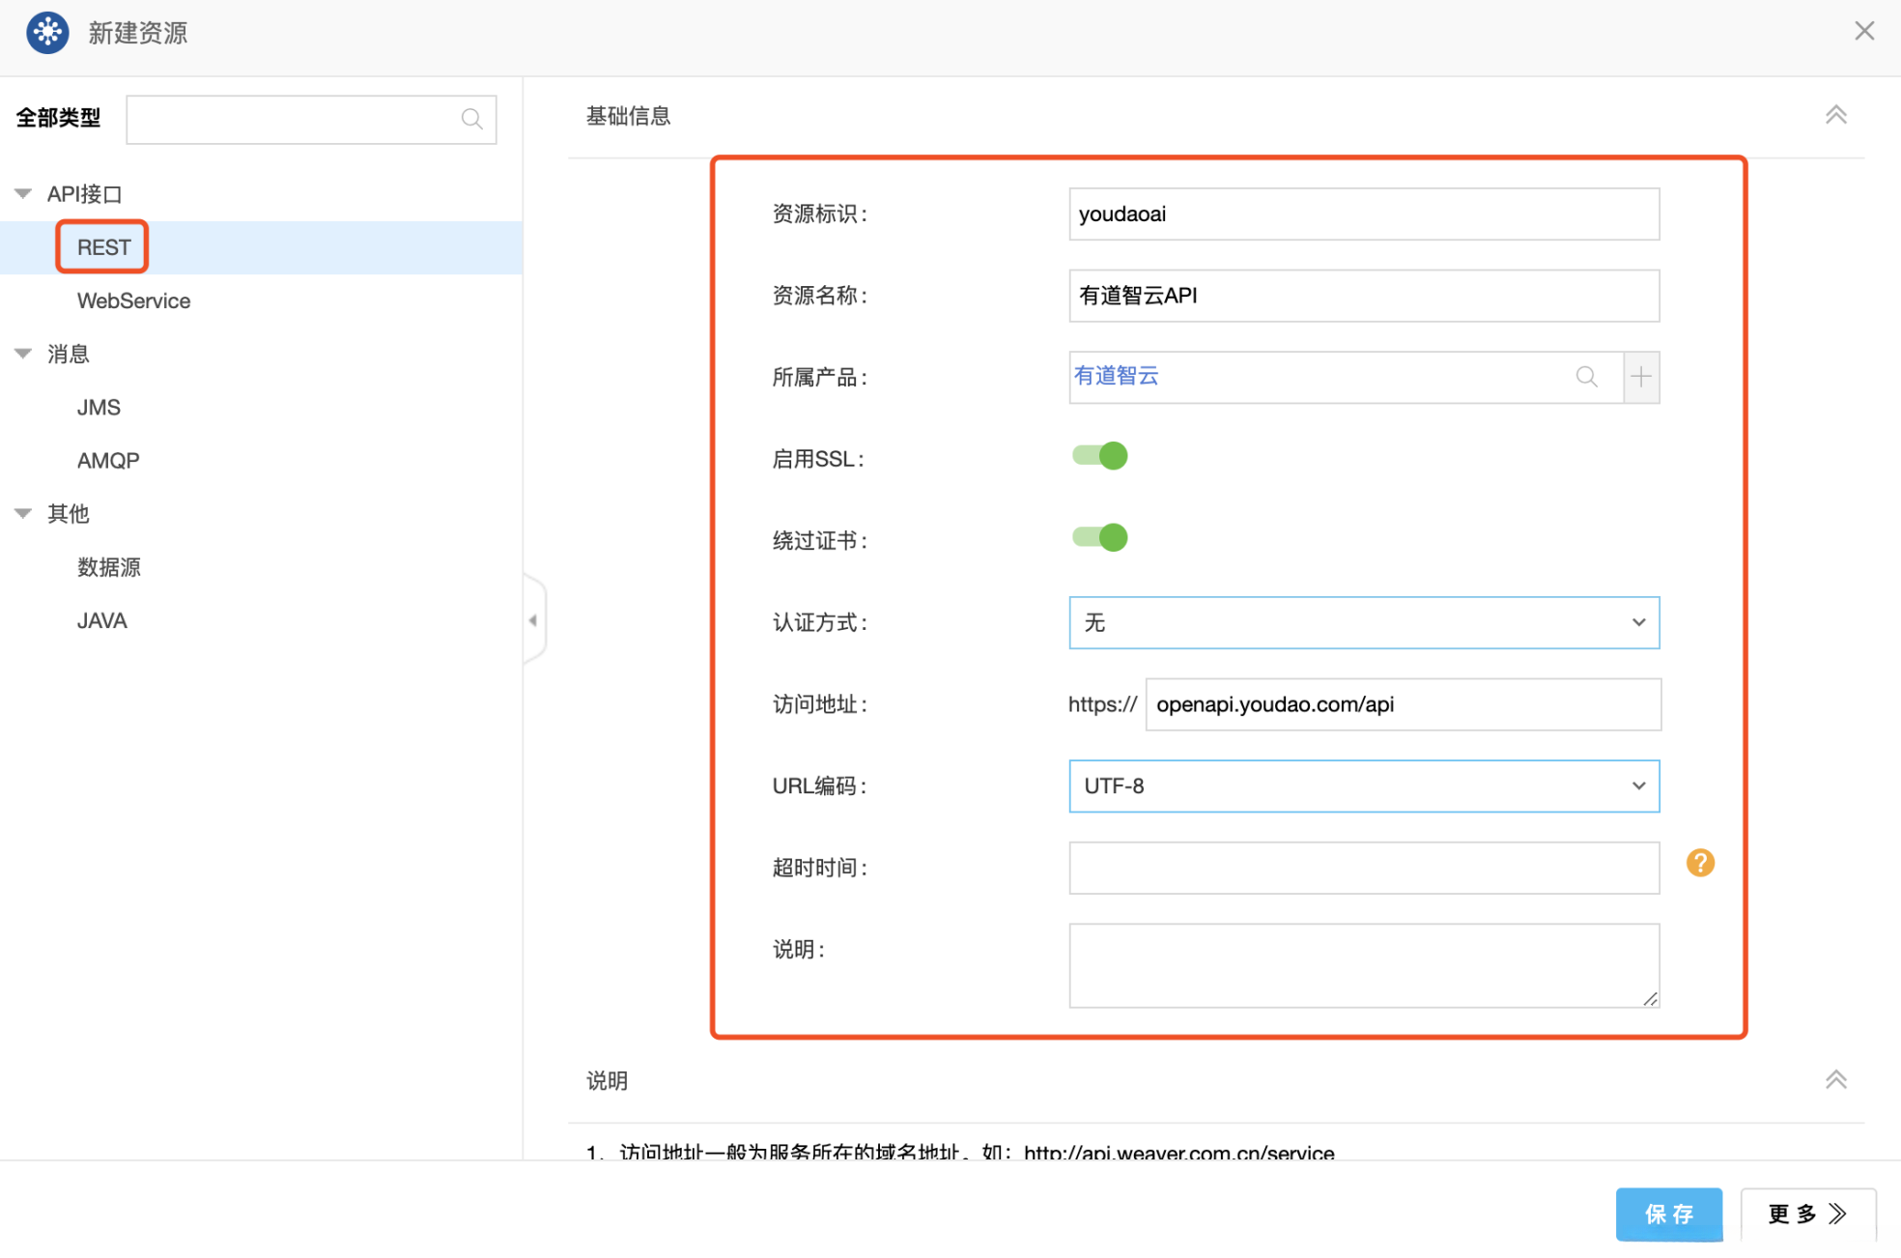Collapse the 其他 tree section
Image resolution: width=1901 pixels, height=1258 pixels.
(23, 513)
